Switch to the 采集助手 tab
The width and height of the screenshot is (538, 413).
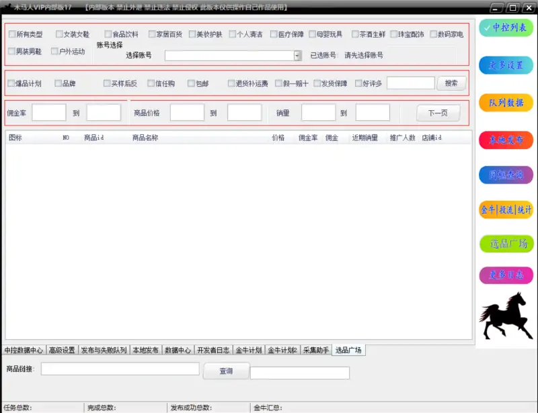point(315,351)
